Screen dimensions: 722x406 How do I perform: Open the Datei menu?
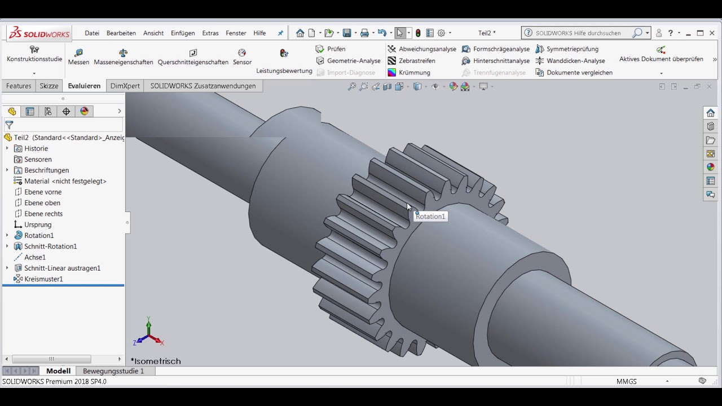pyautogui.click(x=92, y=33)
